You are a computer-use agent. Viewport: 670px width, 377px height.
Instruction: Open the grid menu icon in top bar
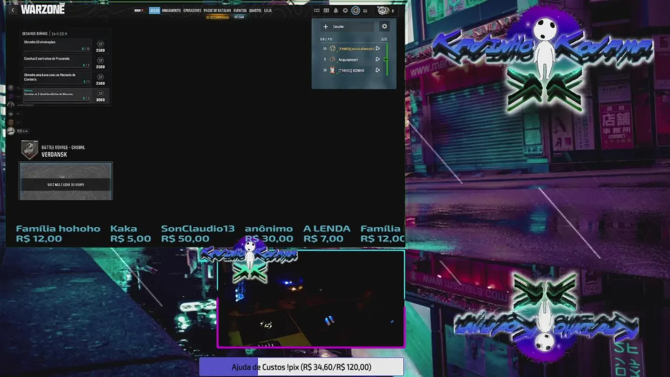pos(316,10)
